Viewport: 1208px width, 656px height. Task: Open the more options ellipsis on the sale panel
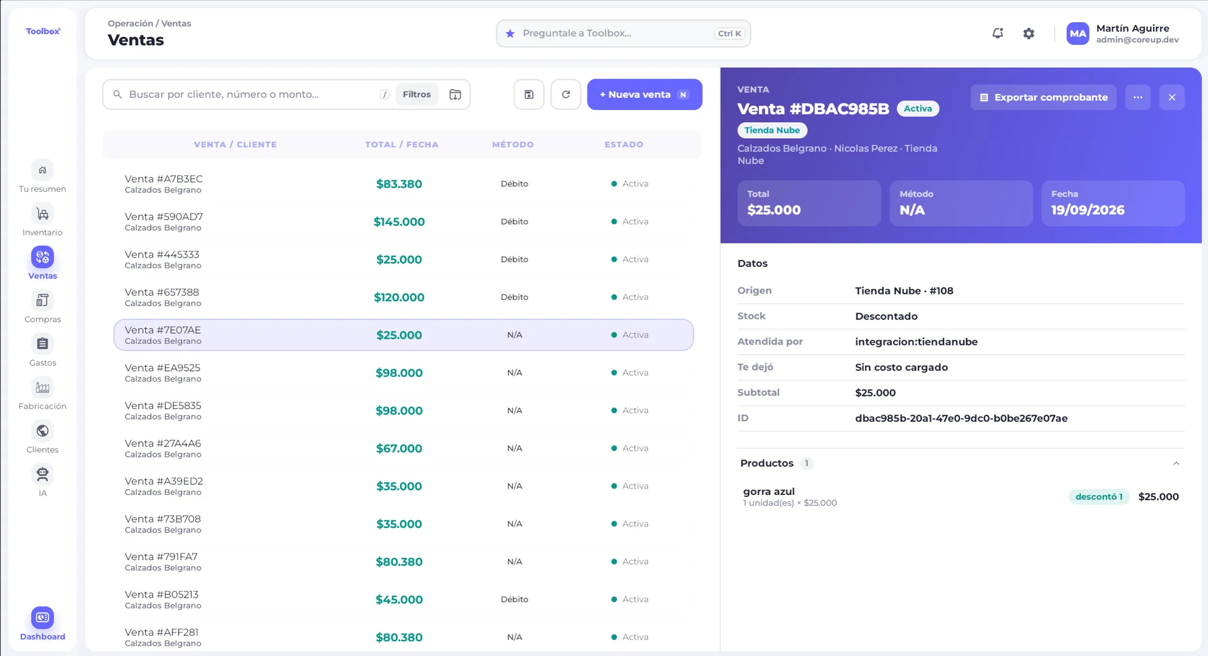1138,97
